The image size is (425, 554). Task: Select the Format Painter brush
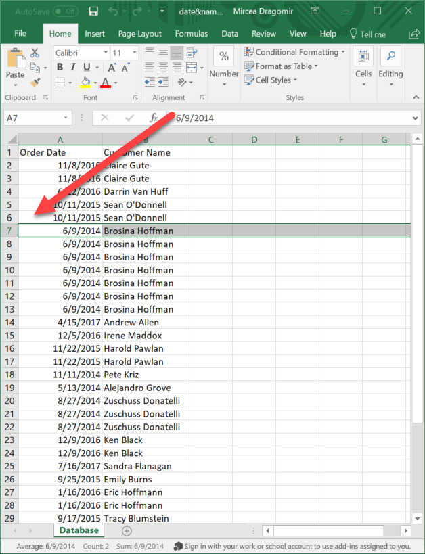pyautogui.click(x=36, y=82)
